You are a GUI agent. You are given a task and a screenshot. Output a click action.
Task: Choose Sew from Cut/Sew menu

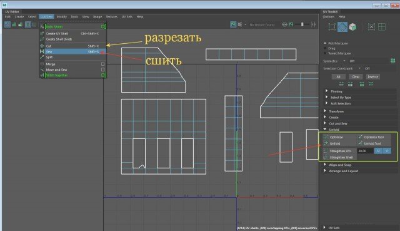[72, 51]
